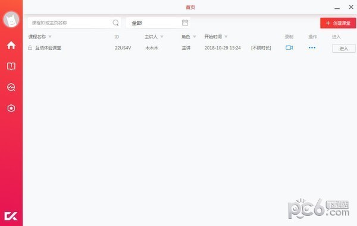The height and width of the screenshot is (226, 357).
Task: Click the course ID 22US4V
Action: 123,48
